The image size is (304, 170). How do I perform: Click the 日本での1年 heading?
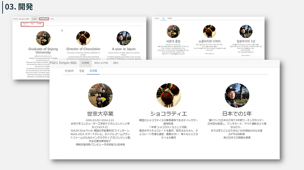[x=237, y=114]
